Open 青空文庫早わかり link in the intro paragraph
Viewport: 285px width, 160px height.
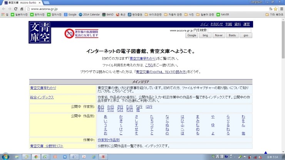(142, 58)
